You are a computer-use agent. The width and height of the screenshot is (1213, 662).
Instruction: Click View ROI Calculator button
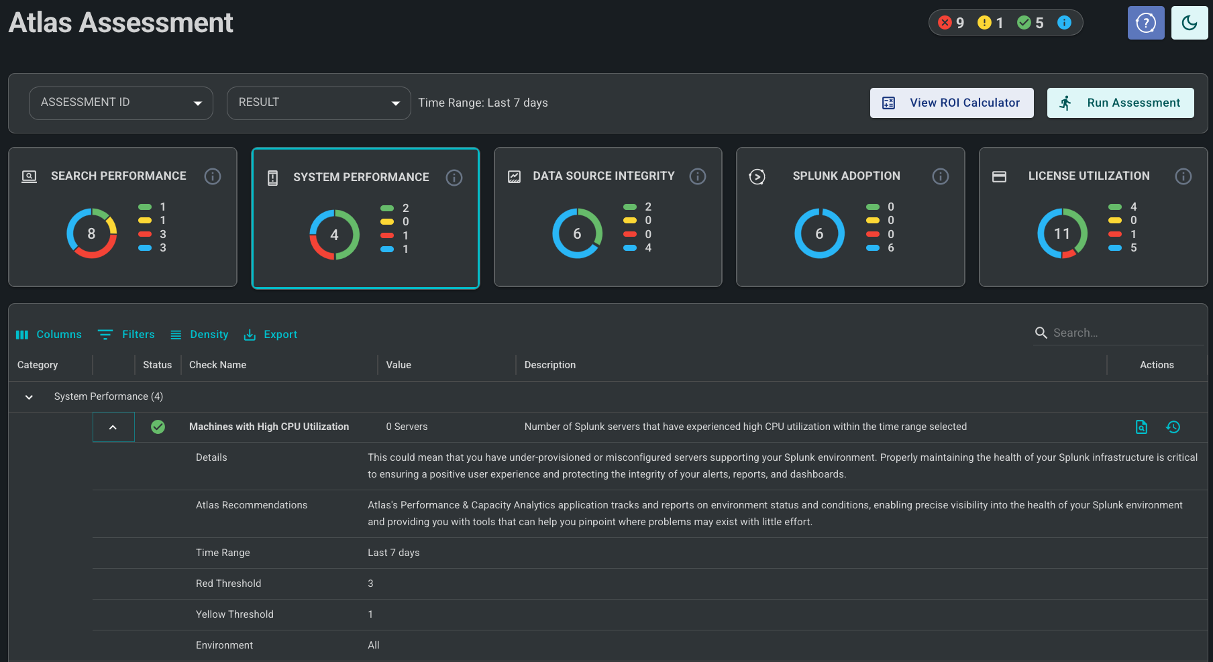pos(951,103)
